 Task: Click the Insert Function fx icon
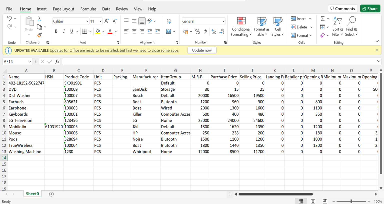pos(57,61)
